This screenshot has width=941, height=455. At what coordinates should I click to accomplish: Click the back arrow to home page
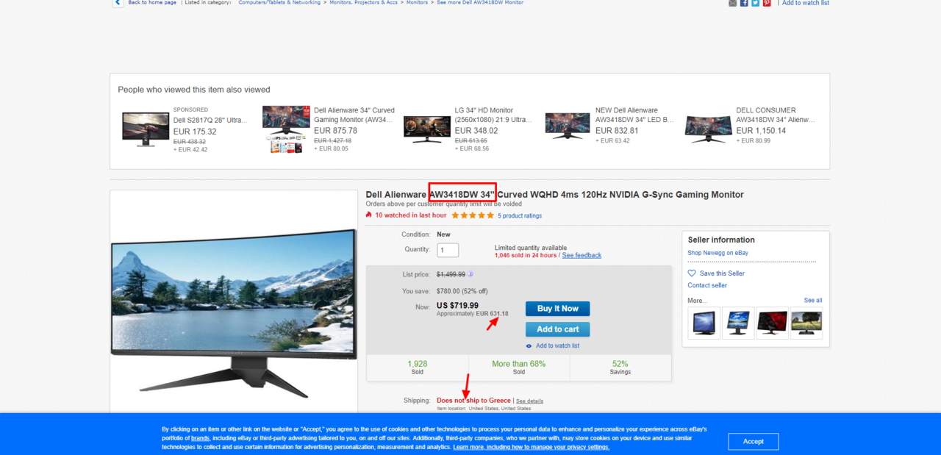tap(118, 3)
